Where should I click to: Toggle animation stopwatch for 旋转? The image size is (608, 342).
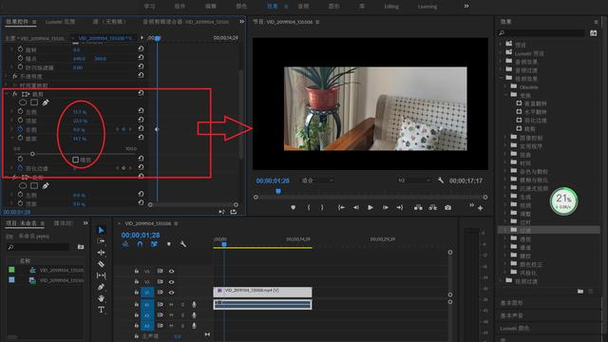(x=20, y=49)
